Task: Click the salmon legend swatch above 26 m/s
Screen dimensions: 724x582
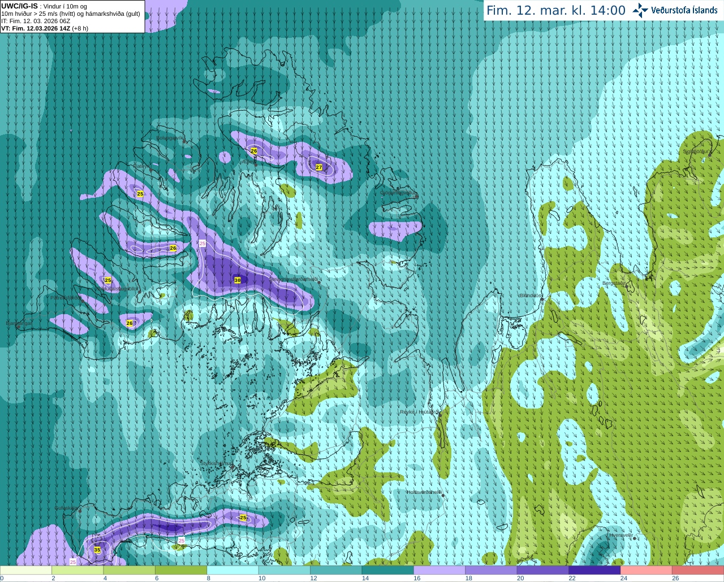Action: [699, 570]
